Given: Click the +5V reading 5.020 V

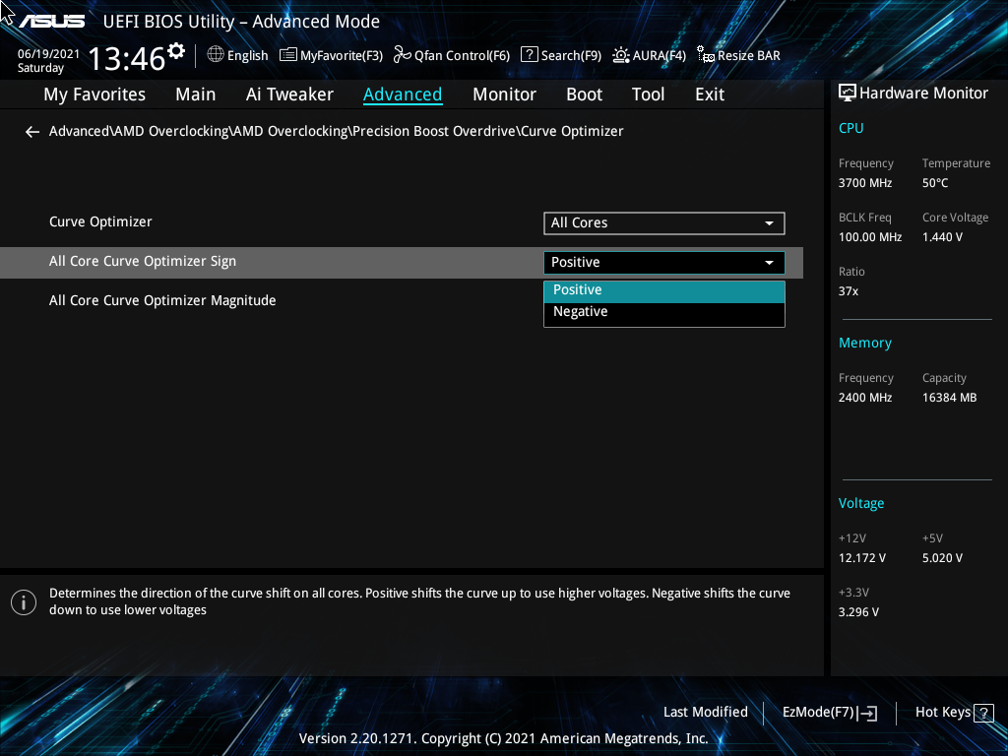Looking at the screenshot, I should (x=942, y=558).
